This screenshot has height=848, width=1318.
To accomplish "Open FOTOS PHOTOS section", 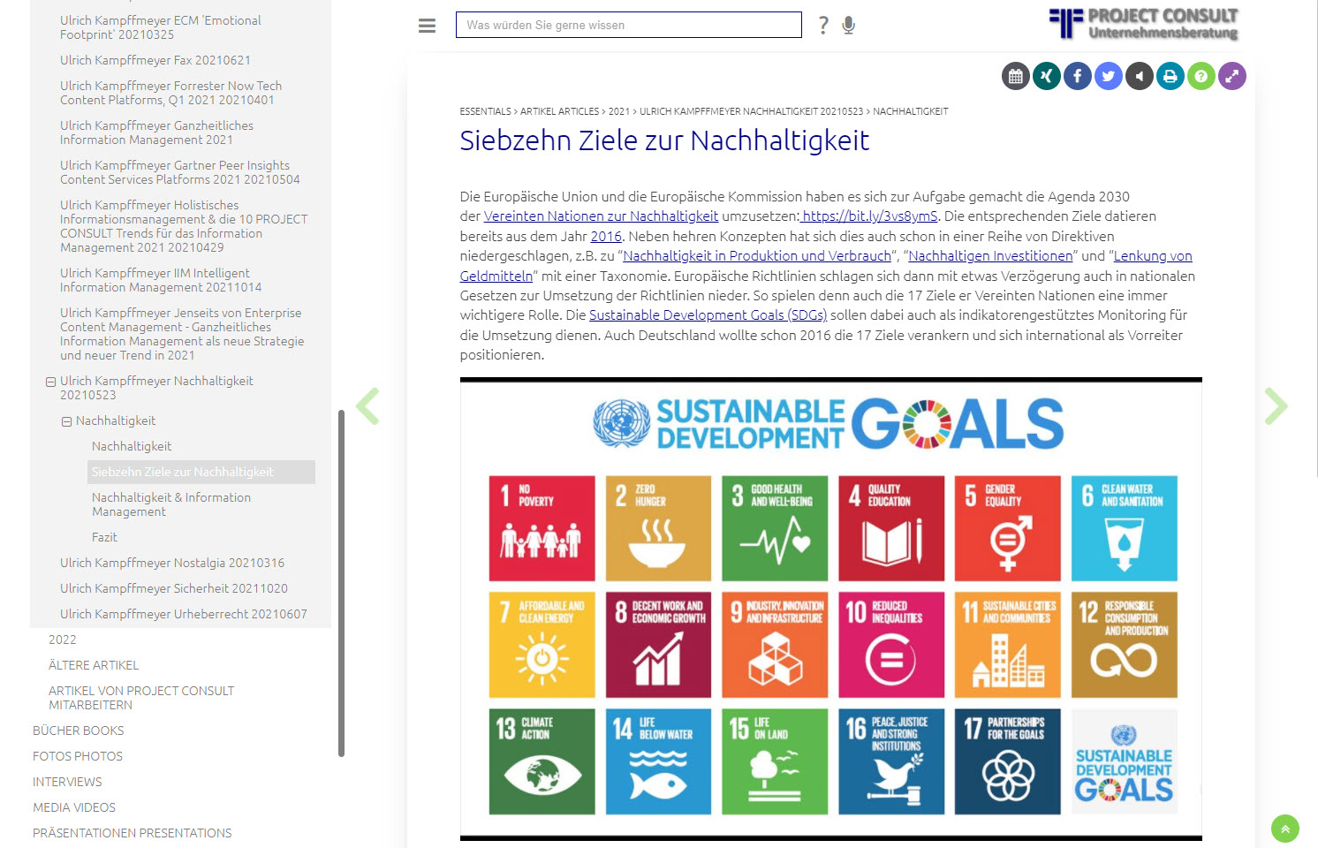I will tap(78, 756).
